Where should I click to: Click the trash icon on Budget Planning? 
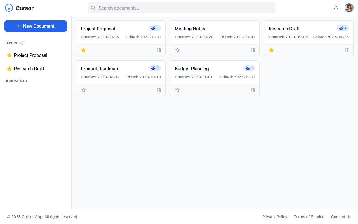click(x=253, y=90)
